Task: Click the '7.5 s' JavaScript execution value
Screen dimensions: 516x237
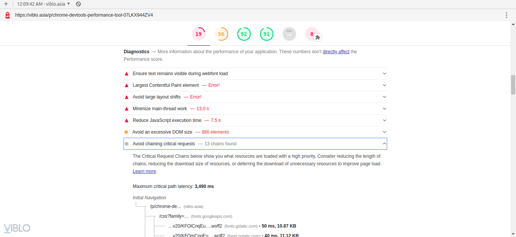Action: 216,120
